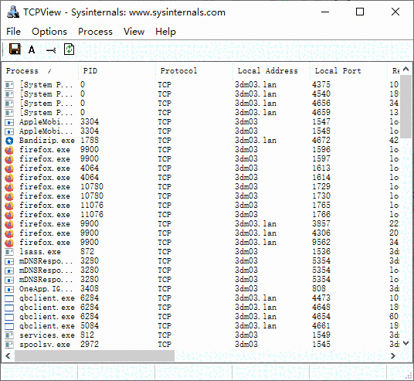The image size is (414, 381).
Task: Click qbclient.exe icon on port 4473 row
Action: (x=9, y=298)
